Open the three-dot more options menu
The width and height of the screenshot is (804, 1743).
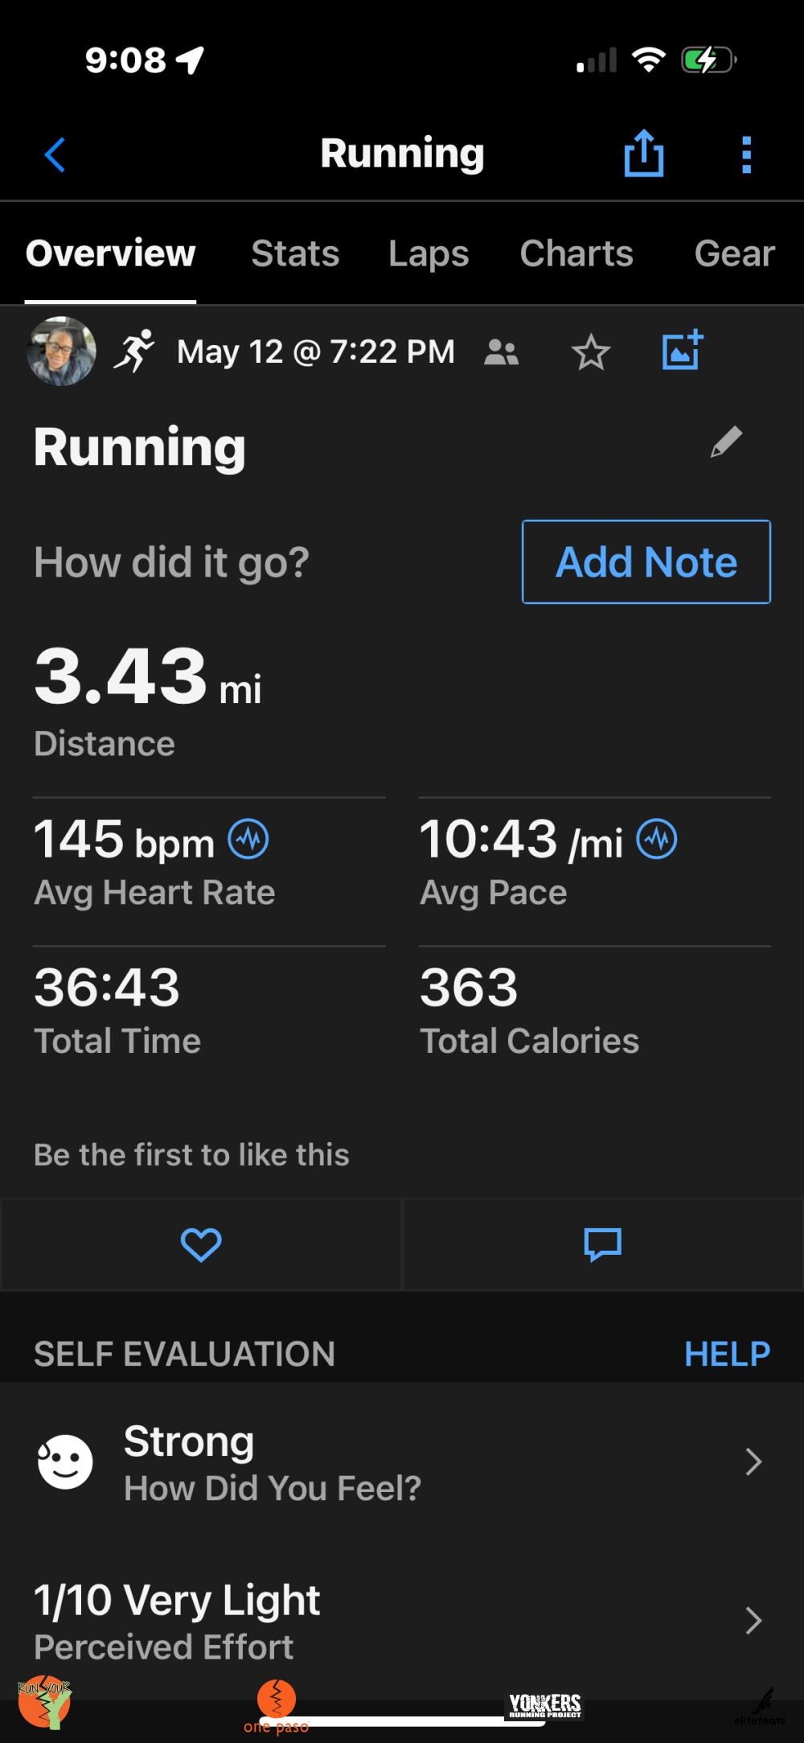click(746, 154)
